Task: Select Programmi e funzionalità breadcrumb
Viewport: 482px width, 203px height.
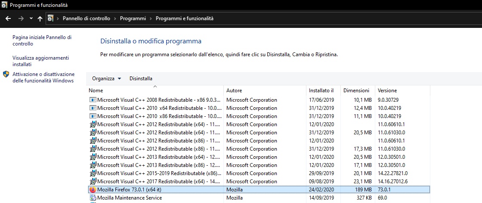Action: (x=185, y=18)
